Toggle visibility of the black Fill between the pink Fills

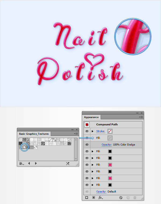pyautogui.click(x=87, y=172)
